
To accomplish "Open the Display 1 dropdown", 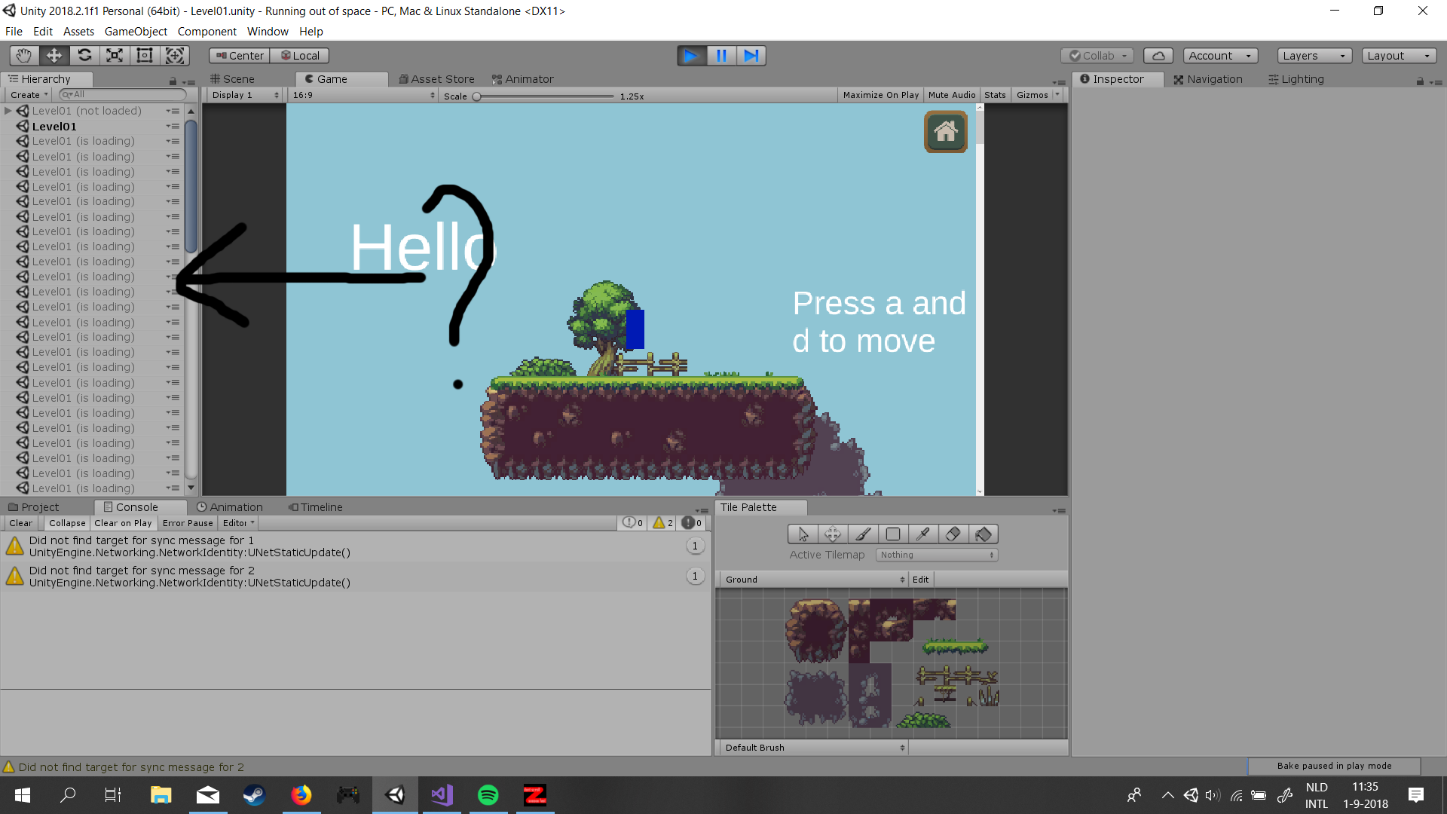I will point(245,95).
